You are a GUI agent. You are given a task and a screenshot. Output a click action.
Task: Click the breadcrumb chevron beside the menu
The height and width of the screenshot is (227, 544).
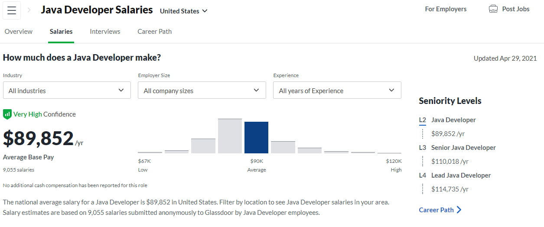[x=29, y=10]
